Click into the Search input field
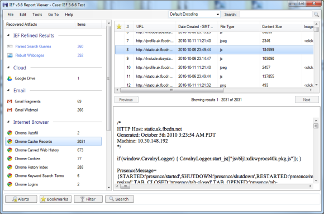Viewport: 324px width, 214px height. pyautogui.click(x=275, y=15)
